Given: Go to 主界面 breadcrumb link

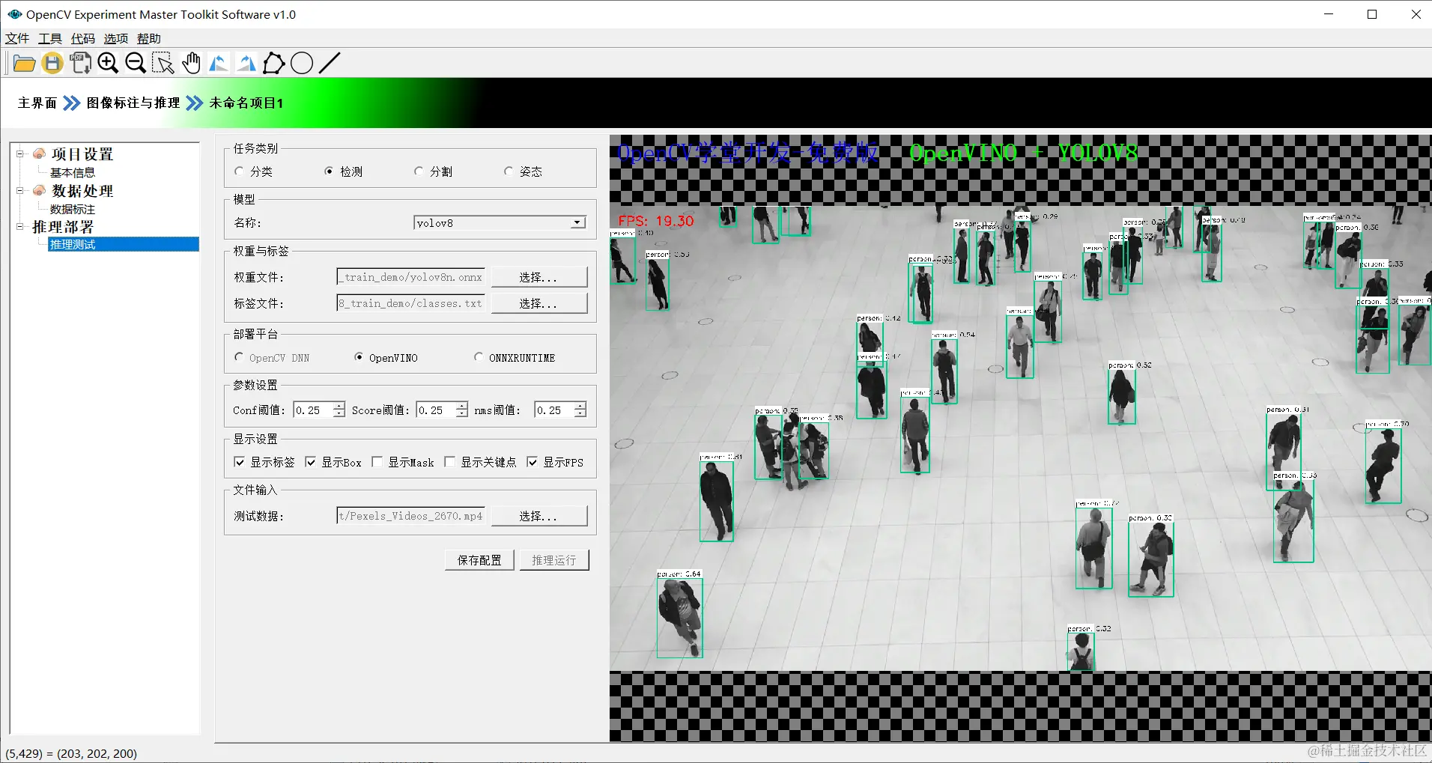Looking at the screenshot, I should (x=37, y=103).
